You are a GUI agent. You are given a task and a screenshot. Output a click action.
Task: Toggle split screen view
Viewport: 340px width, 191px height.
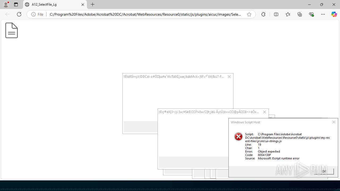click(276, 14)
